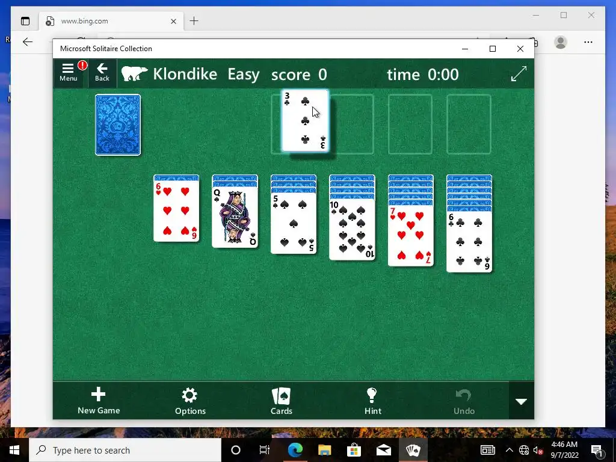The height and width of the screenshot is (462, 616).
Task: Toggle fullscreen with the diagonal arrows icon
Action: (519, 74)
